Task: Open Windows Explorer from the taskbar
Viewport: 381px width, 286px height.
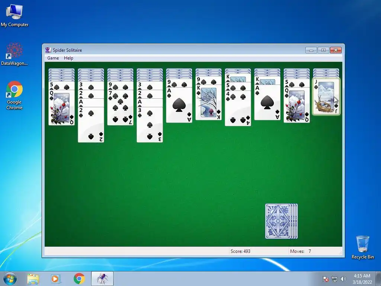Action: [33, 279]
